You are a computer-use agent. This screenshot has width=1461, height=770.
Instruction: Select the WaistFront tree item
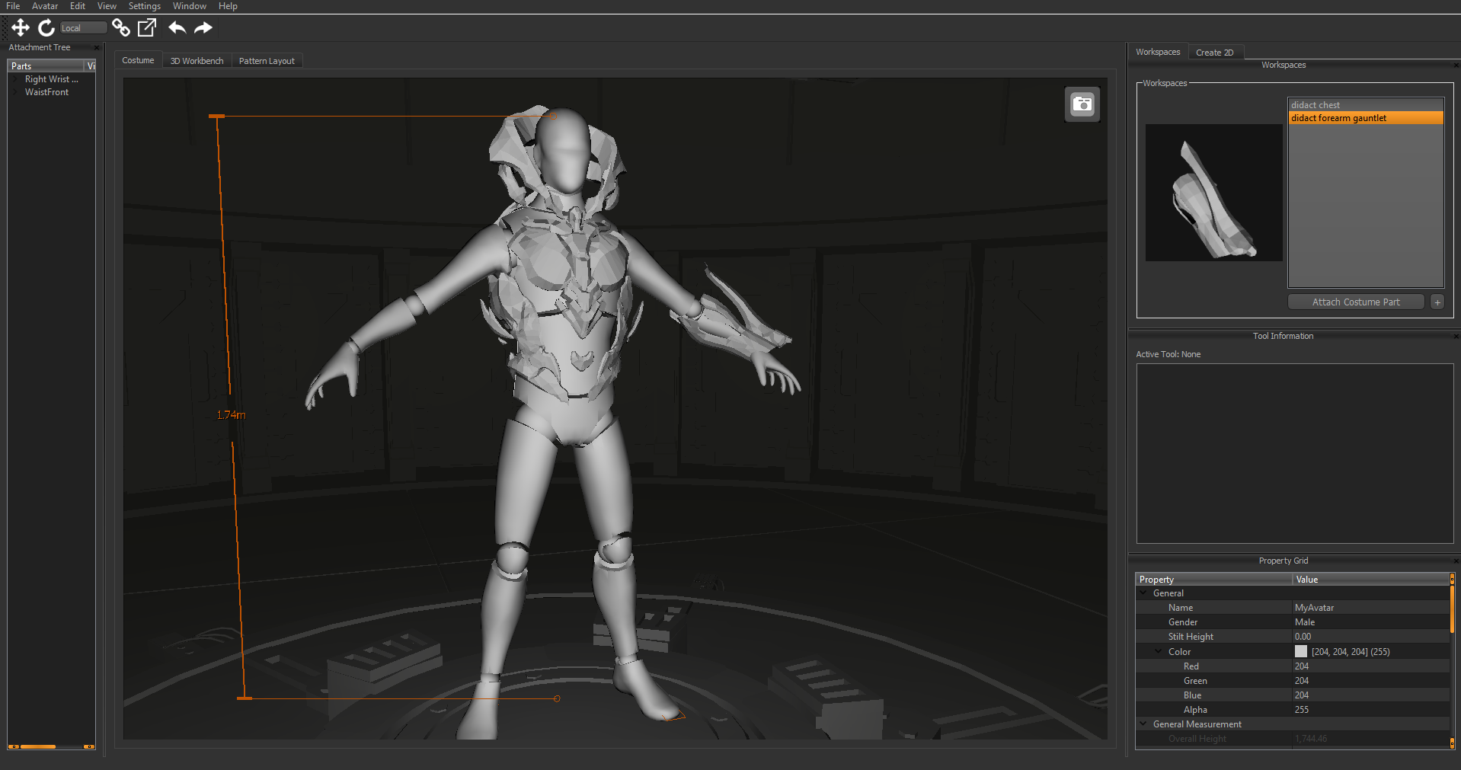click(x=46, y=92)
